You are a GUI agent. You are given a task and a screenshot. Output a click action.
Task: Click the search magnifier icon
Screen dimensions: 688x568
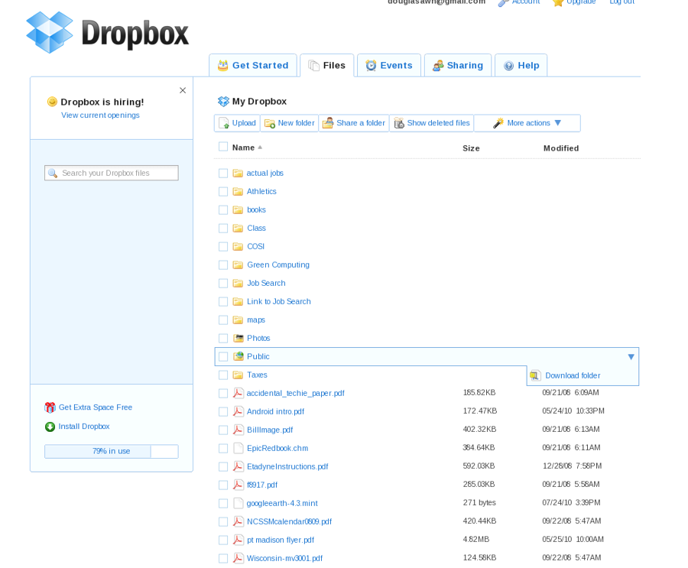pos(53,174)
